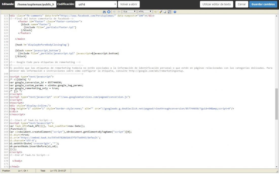This screenshot has width=279, height=174.
Task: Click the undo arrow icon
Action: pos(114,12)
